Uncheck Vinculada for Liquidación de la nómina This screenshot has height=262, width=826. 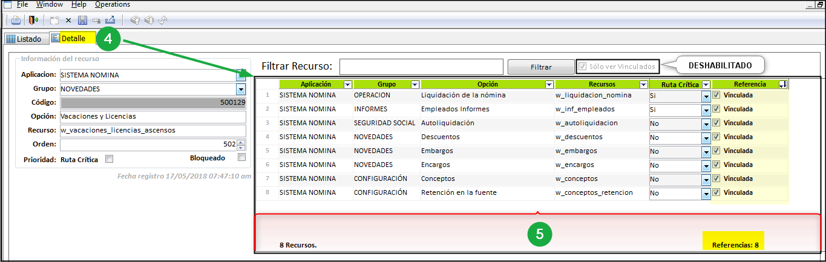click(x=716, y=95)
